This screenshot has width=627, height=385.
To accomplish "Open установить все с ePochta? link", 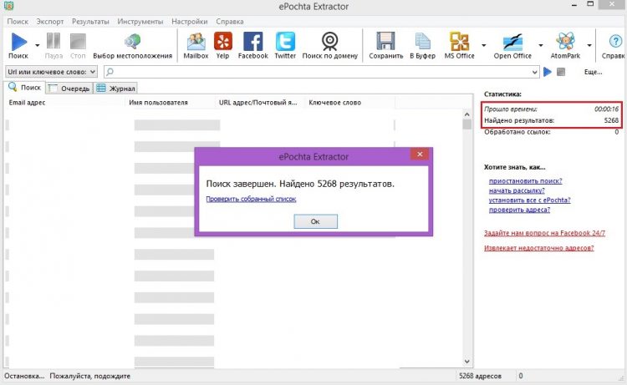I will point(529,200).
